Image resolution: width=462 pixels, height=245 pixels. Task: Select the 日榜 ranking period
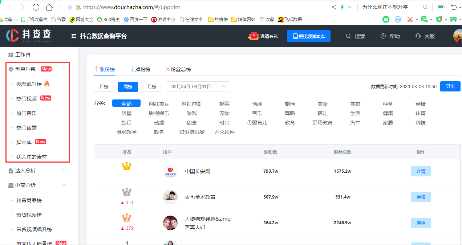(x=104, y=87)
